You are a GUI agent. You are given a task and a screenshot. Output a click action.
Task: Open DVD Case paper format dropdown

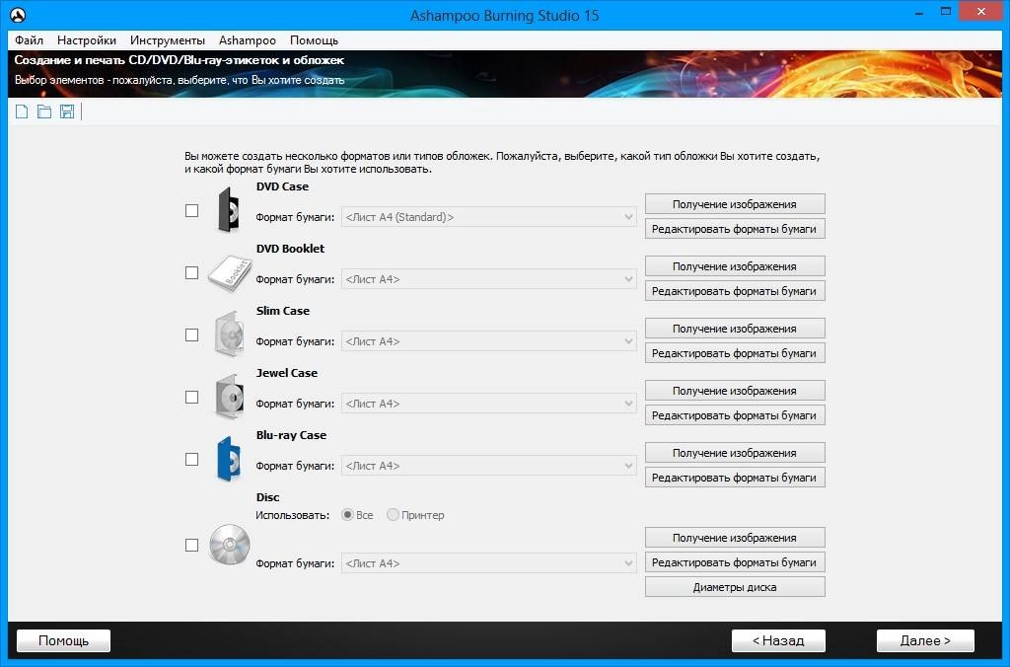[x=489, y=217]
